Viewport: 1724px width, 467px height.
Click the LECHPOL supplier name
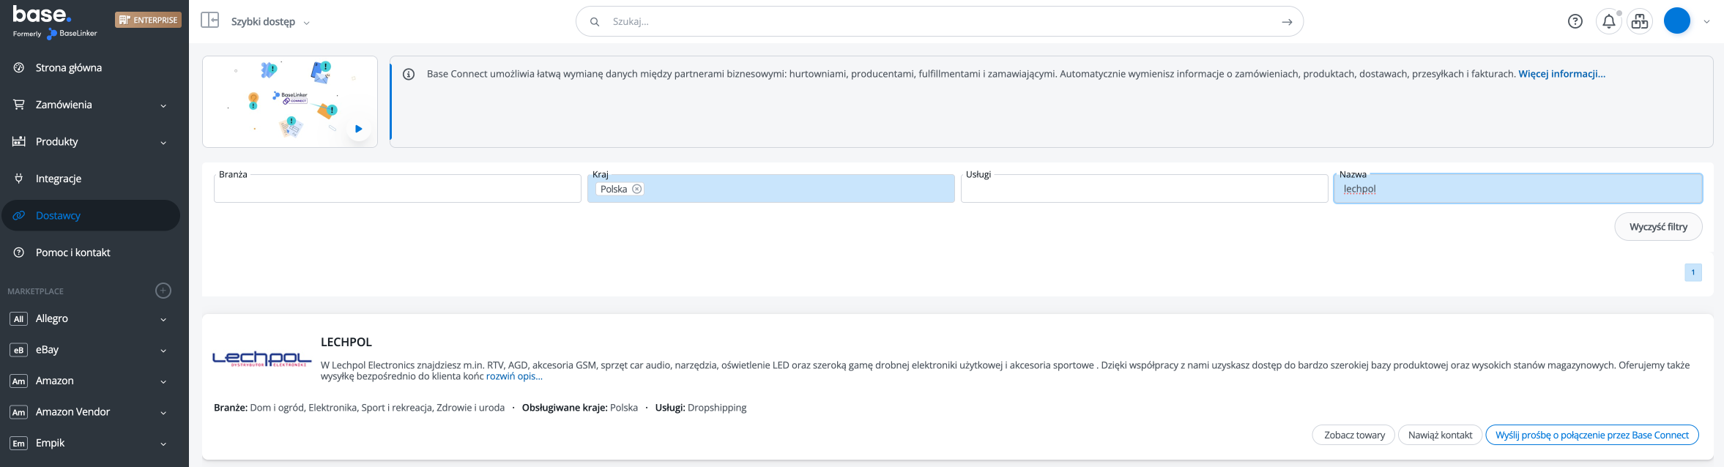(x=346, y=342)
